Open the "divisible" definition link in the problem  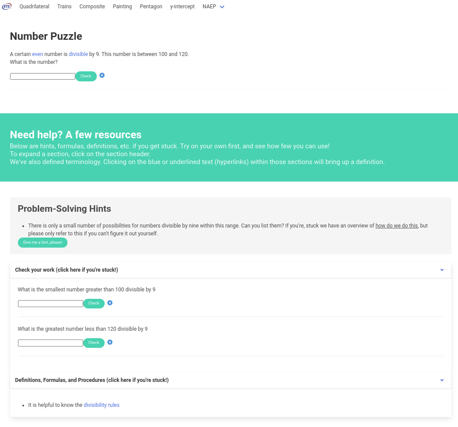point(78,54)
